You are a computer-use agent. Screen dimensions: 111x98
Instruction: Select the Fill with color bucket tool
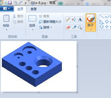[x=74, y=19]
